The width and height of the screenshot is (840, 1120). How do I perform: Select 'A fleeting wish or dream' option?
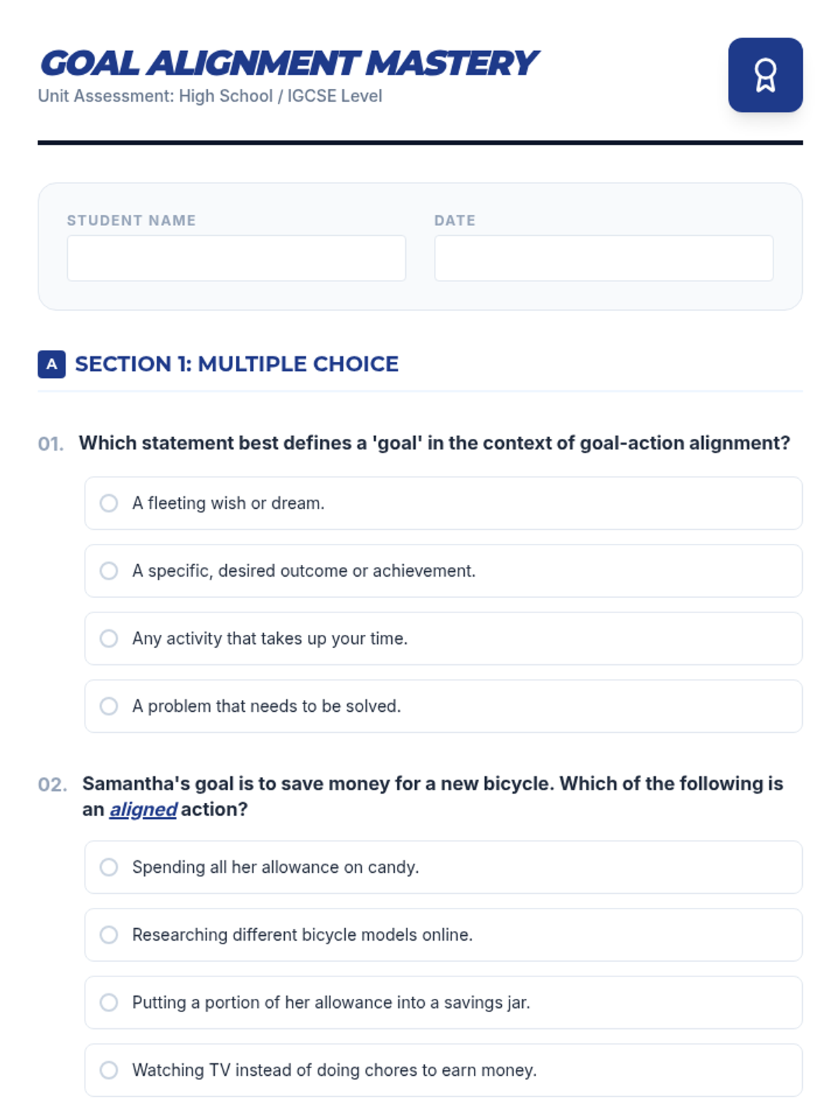[x=109, y=503]
